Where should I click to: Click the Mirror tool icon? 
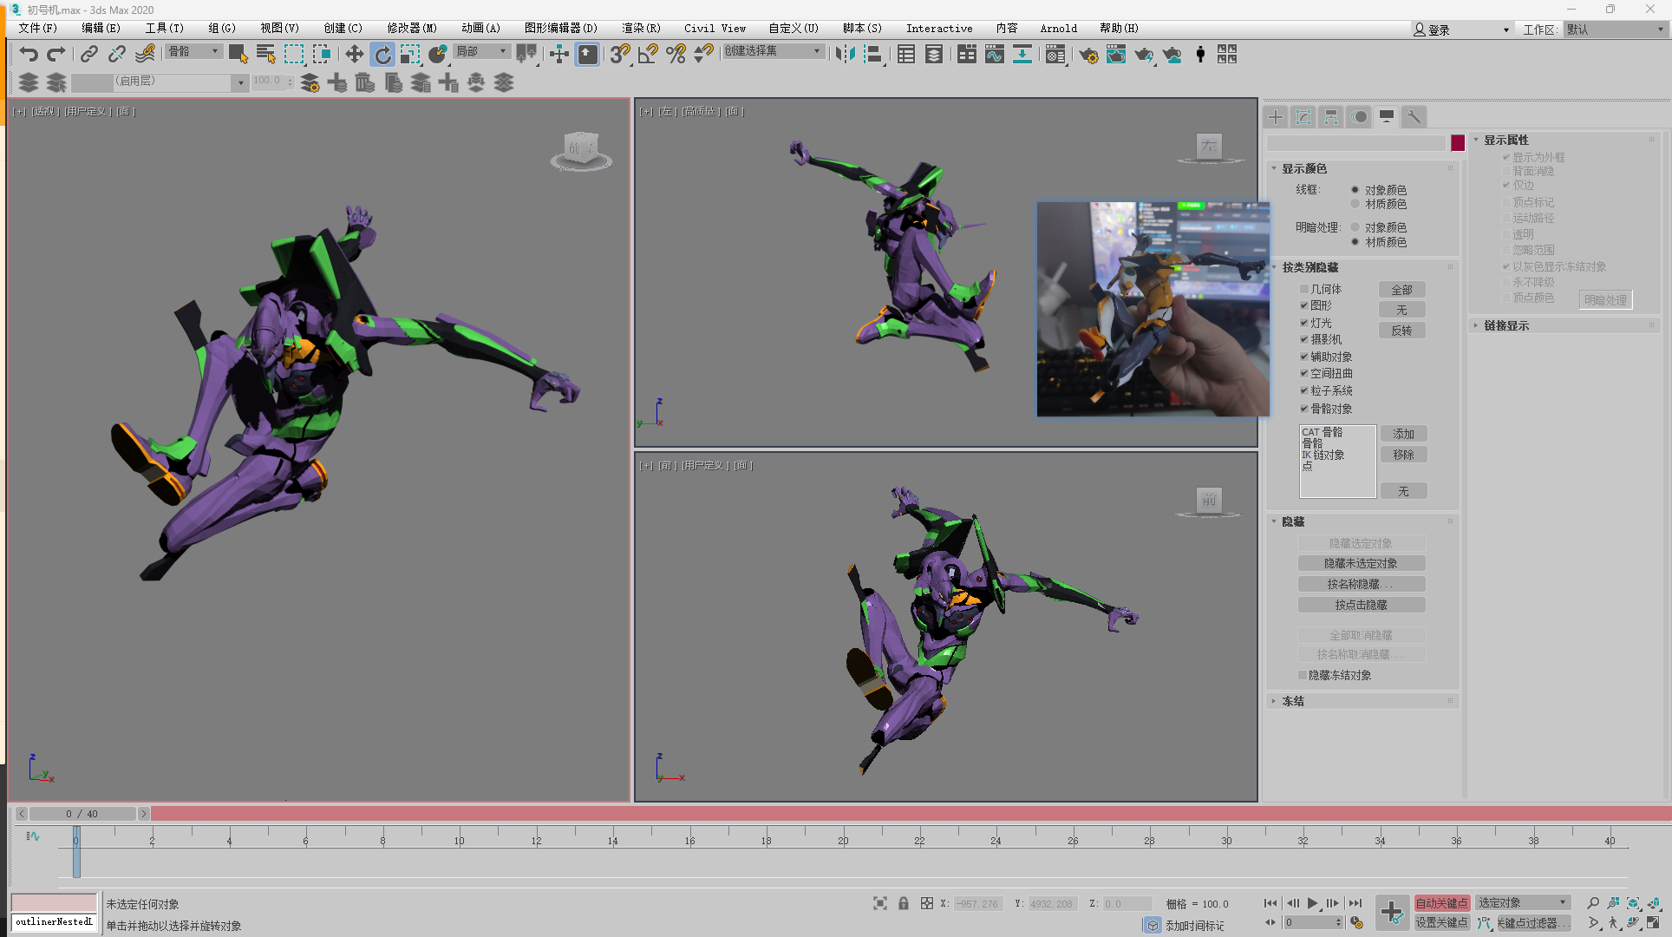pyautogui.click(x=846, y=55)
